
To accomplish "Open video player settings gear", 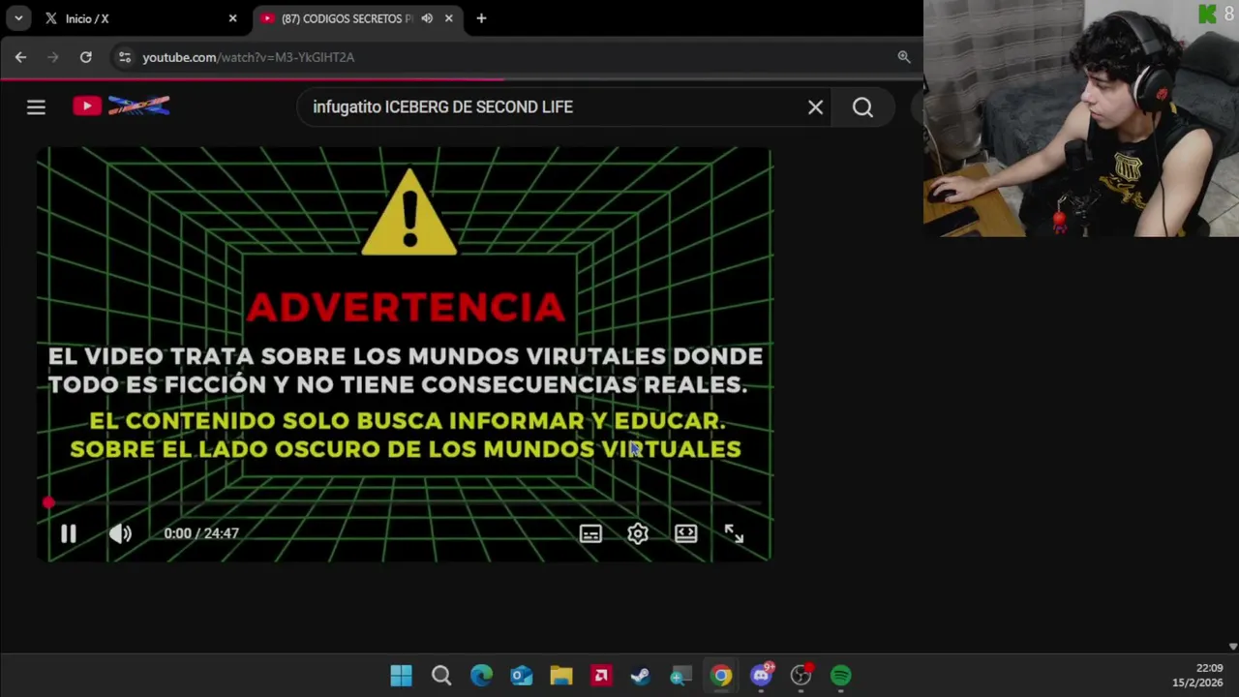I will (x=638, y=533).
